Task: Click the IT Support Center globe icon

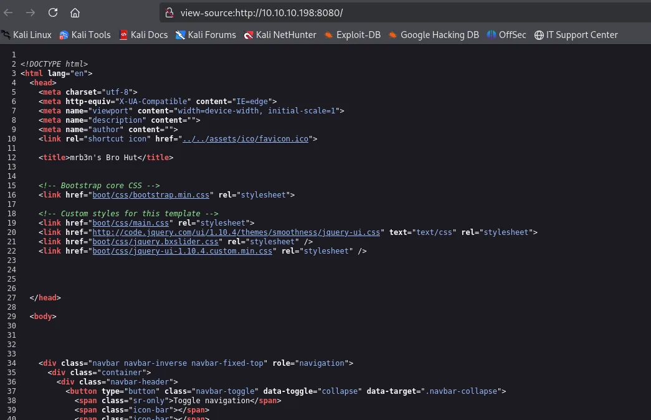Action: click(x=539, y=36)
